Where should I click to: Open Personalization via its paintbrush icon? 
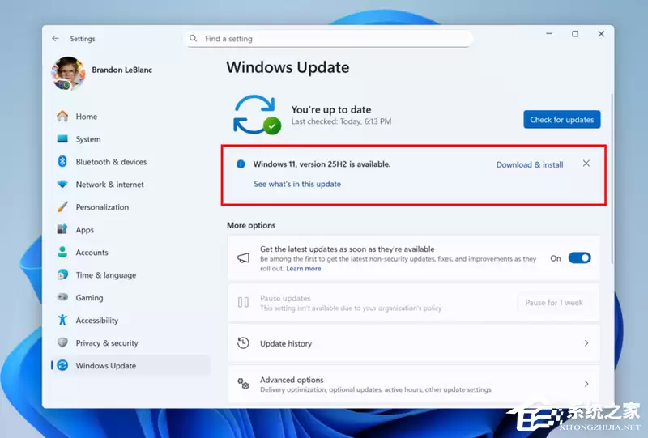pos(62,207)
